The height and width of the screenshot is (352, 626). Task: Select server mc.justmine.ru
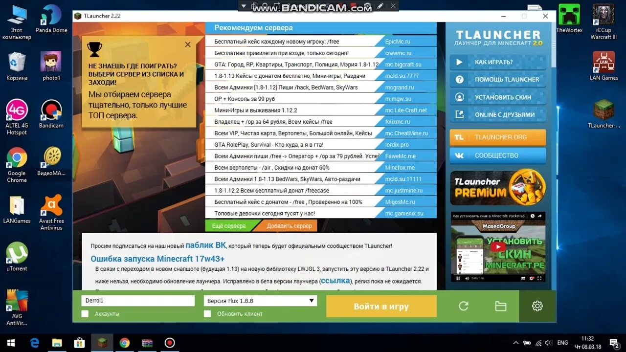tap(404, 191)
